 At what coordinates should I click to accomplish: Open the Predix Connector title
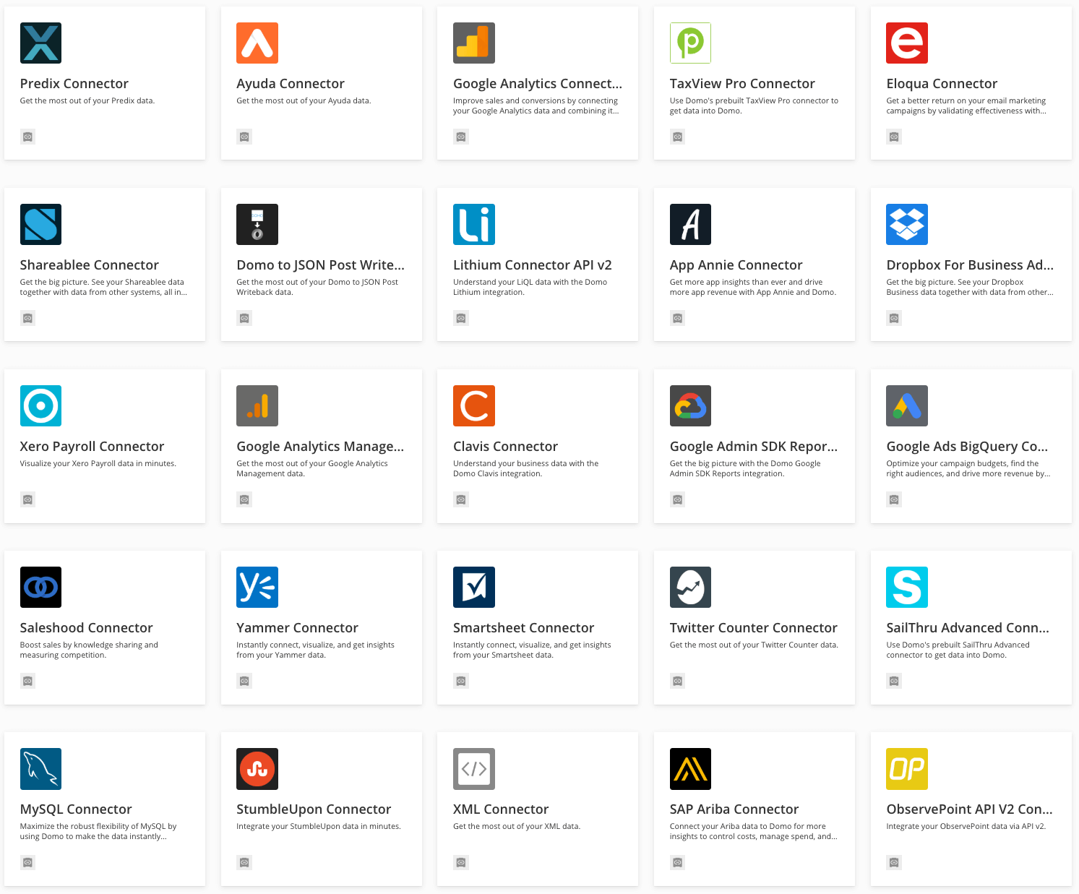pos(74,84)
